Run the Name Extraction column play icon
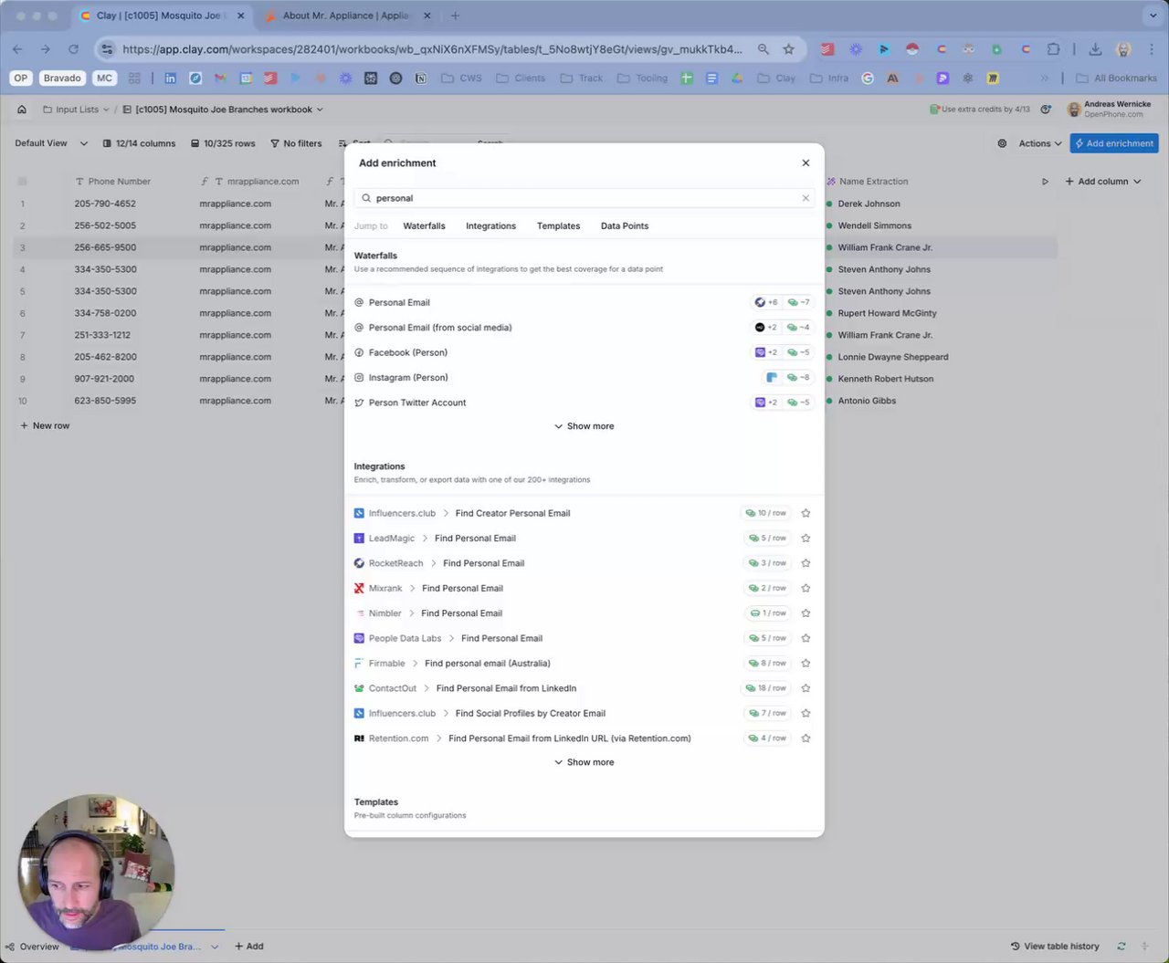Screen dimensions: 1169x963 [1045, 182]
